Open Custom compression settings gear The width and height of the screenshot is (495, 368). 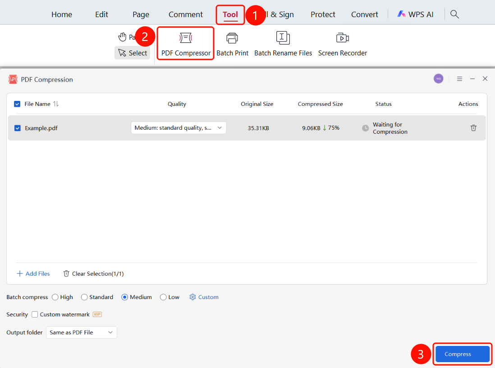click(204, 297)
